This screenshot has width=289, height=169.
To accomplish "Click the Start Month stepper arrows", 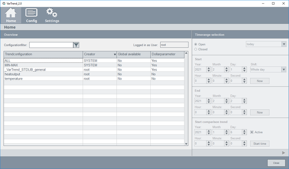I will (x=227, y=70).
